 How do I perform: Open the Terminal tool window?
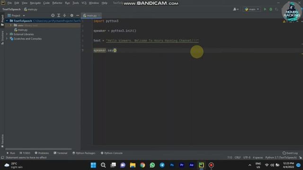[61, 153]
